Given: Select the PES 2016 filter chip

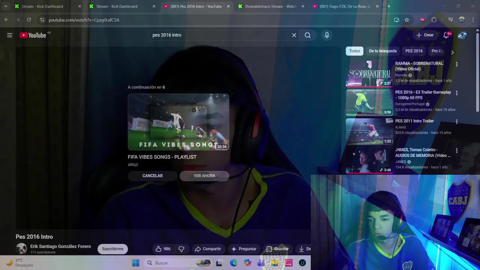Looking at the screenshot, I should [x=414, y=51].
